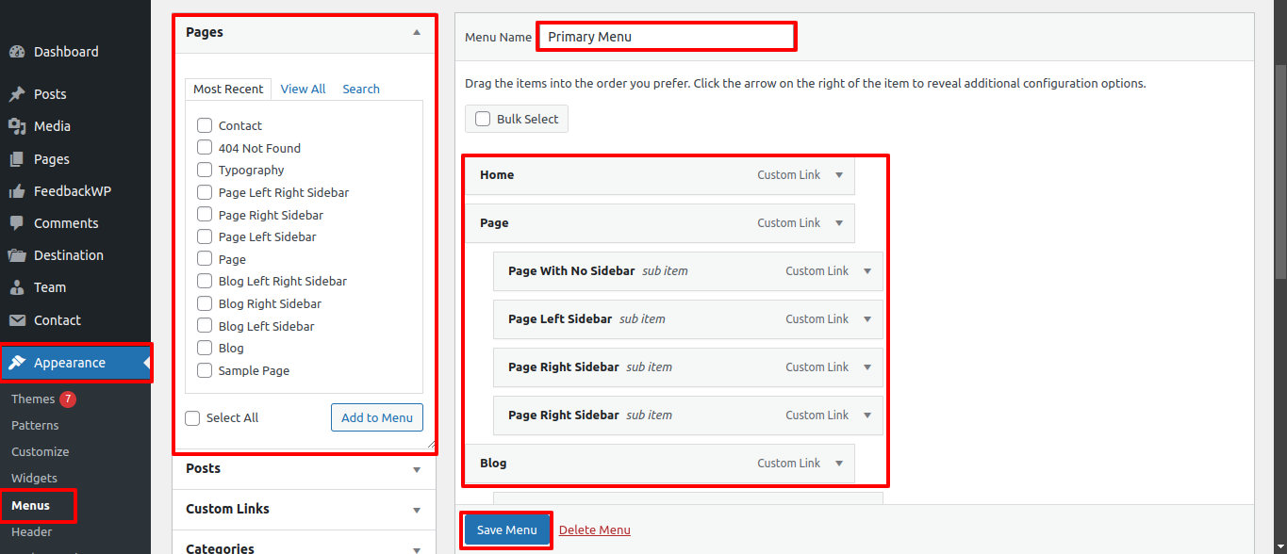Viewport: 1287px width, 554px height.
Task: Click the Menu Name text field
Action: click(x=666, y=37)
